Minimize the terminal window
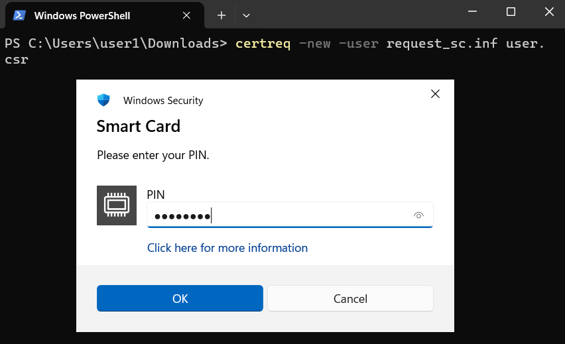Viewport: 565px width, 344px height. tap(473, 11)
